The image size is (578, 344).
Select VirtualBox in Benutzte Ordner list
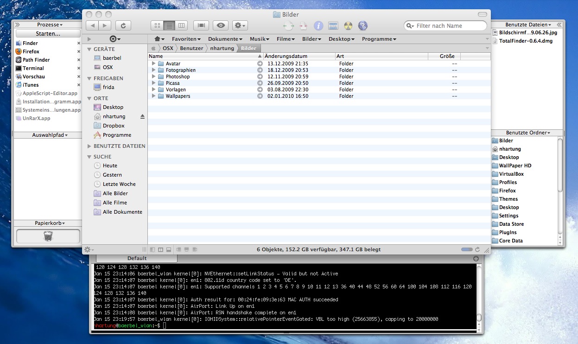[511, 174]
